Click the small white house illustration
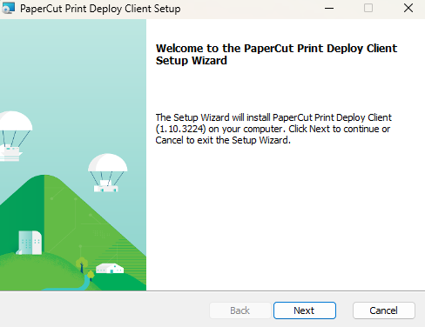Image resolution: width=425 pixels, height=327 pixels. click(110, 268)
